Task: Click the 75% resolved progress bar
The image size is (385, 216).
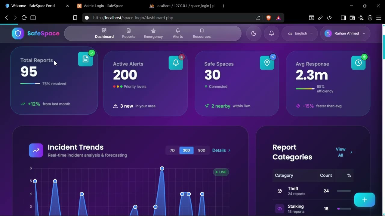Action: tap(30, 84)
